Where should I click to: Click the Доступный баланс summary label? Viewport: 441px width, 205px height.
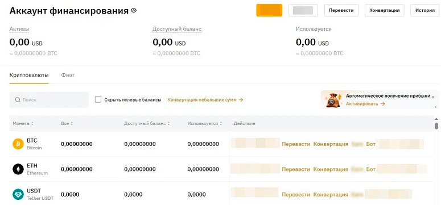click(x=177, y=29)
